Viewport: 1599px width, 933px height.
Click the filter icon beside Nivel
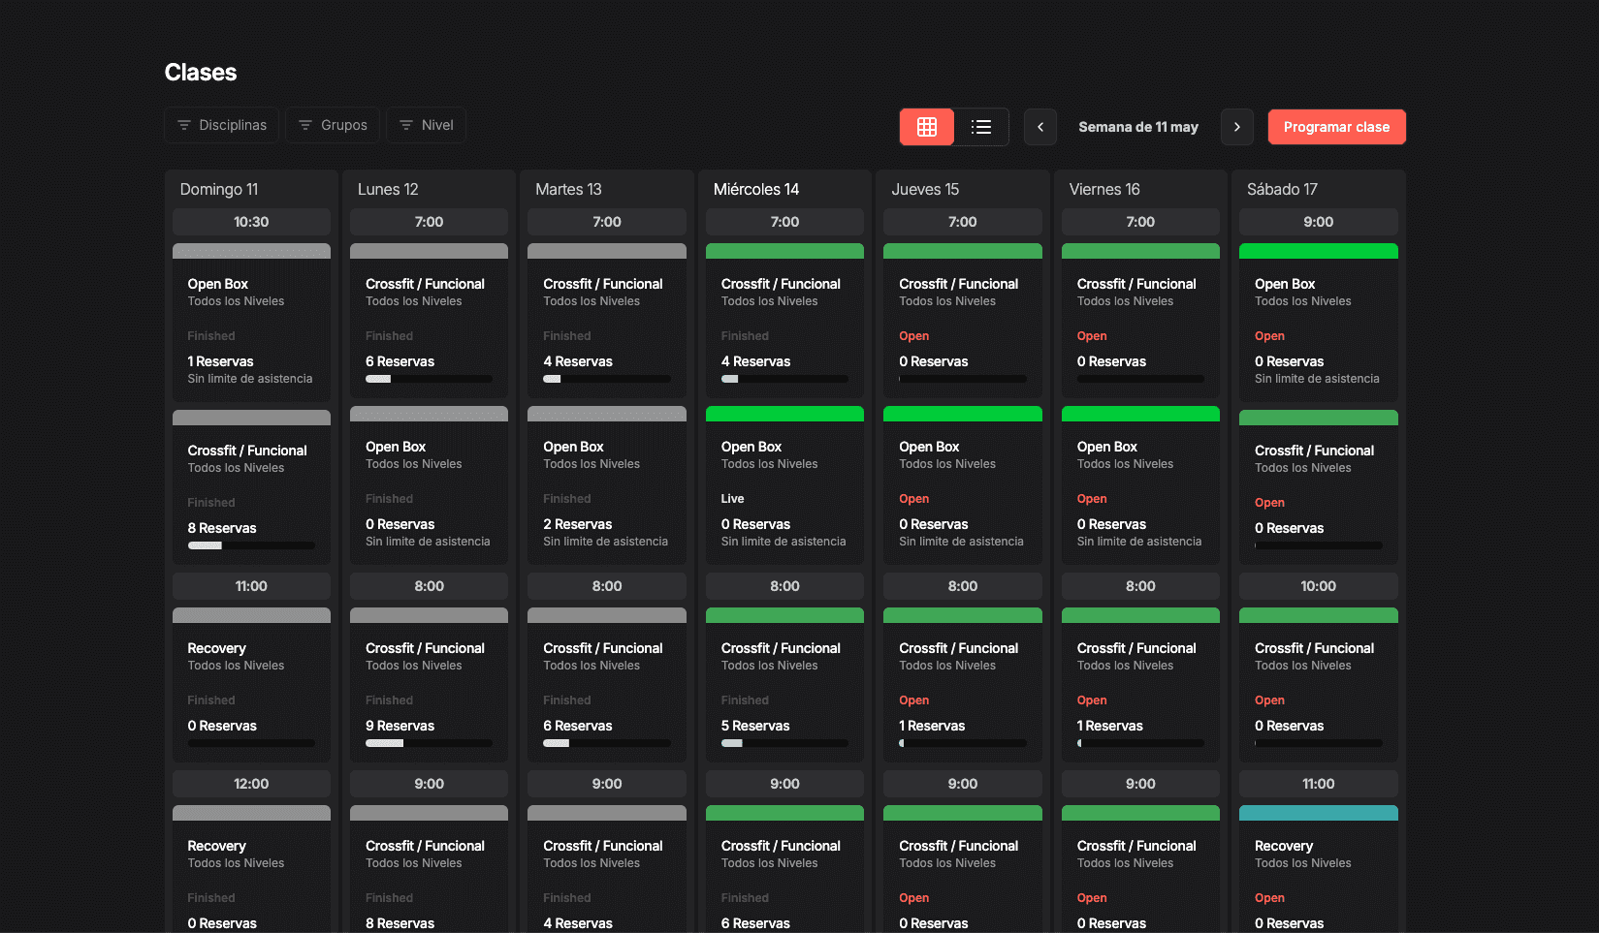pyautogui.click(x=406, y=125)
